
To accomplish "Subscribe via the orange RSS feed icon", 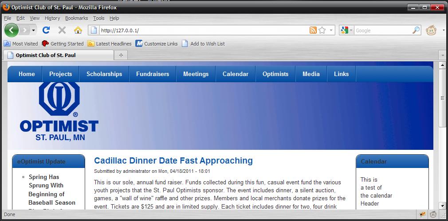I will coord(313,30).
